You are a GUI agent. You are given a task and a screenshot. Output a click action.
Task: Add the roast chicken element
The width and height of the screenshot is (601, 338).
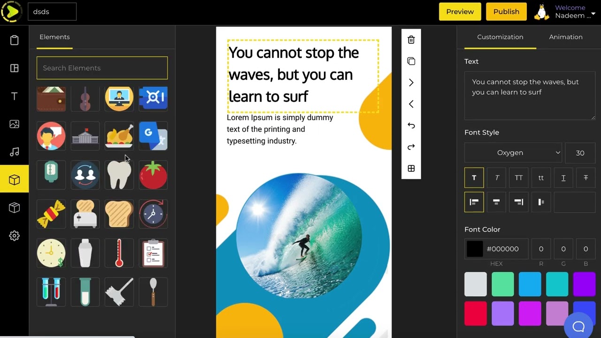coord(119,136)
